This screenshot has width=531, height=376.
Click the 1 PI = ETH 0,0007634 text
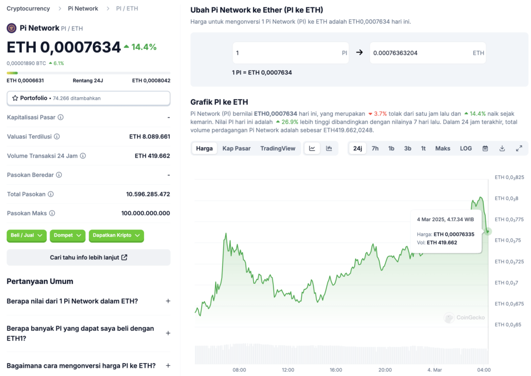click(262, 73)
